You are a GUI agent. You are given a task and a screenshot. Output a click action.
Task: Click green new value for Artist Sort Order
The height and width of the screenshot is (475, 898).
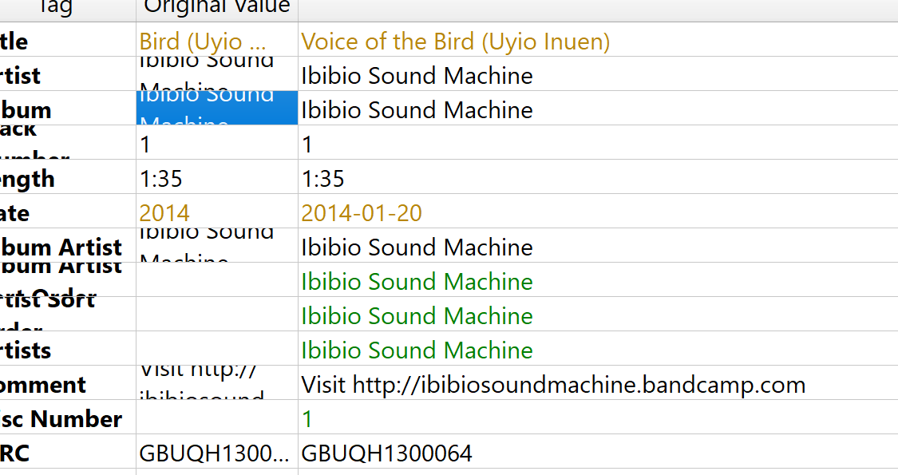[x=417, y=316]
